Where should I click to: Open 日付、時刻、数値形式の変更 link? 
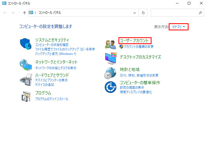(139, 76)
